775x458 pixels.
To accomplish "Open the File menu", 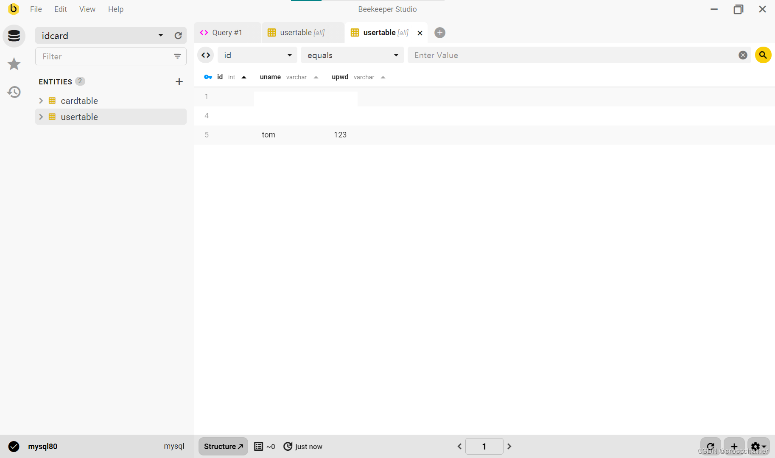I will coord(36,9).
